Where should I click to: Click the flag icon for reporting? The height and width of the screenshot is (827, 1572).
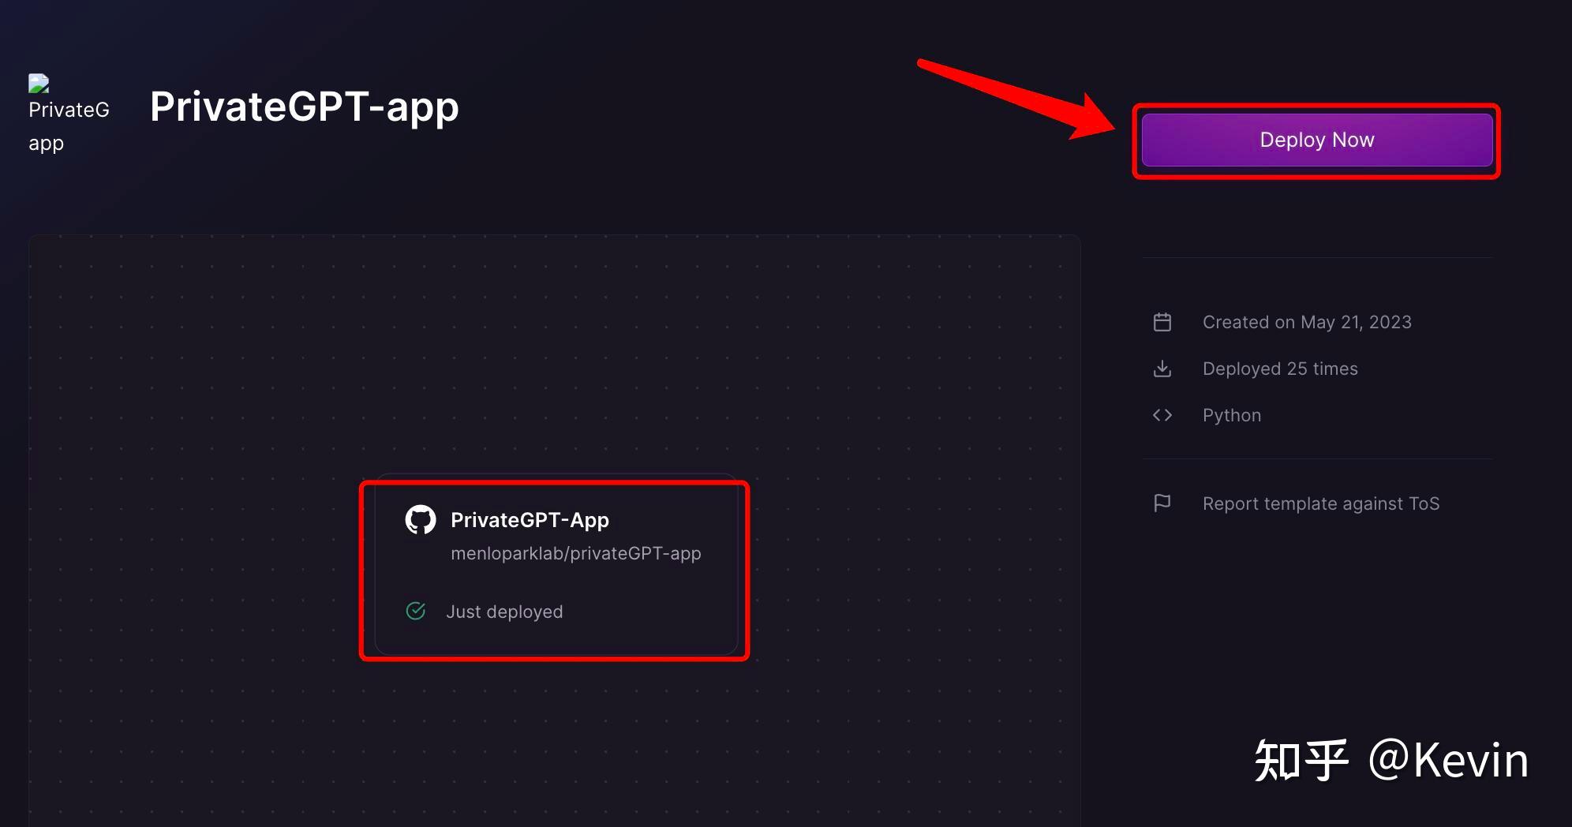click(x=1162, y=503)
